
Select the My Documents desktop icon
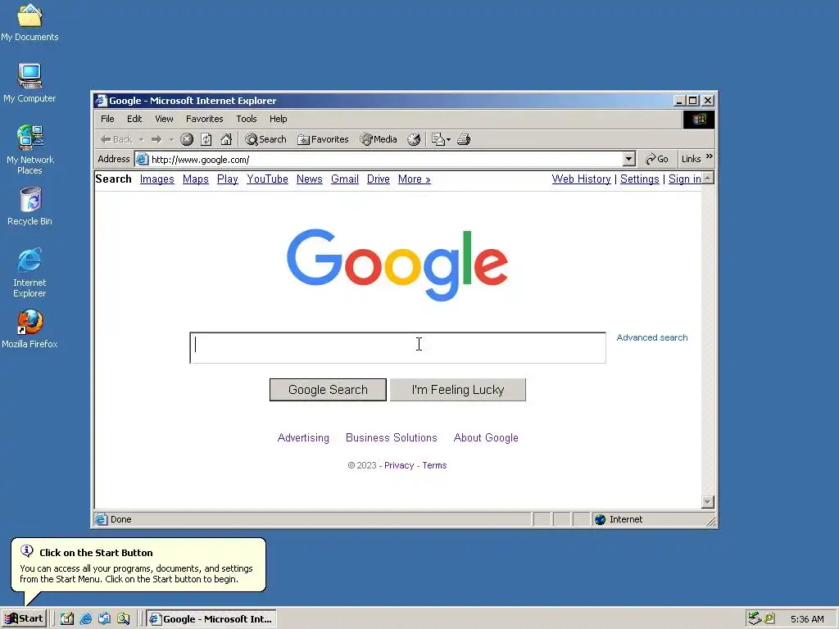point(30,22)
